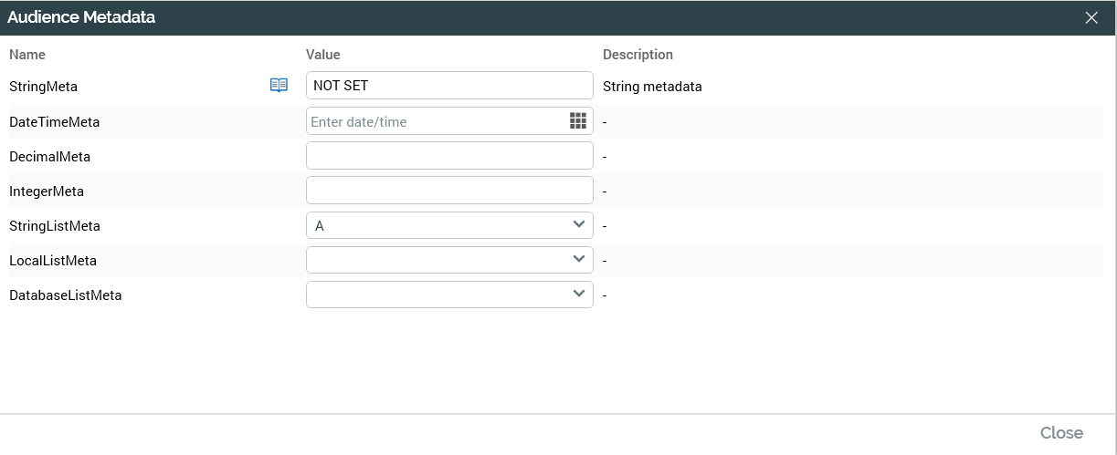Select the IntegerMeta value field

tap(448, 191)
